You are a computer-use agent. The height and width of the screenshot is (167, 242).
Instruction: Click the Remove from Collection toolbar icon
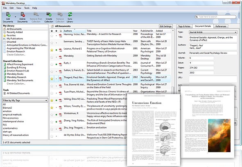(36, 14)
